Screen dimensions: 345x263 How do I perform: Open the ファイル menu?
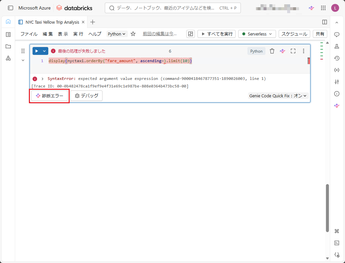coord(29,34)
